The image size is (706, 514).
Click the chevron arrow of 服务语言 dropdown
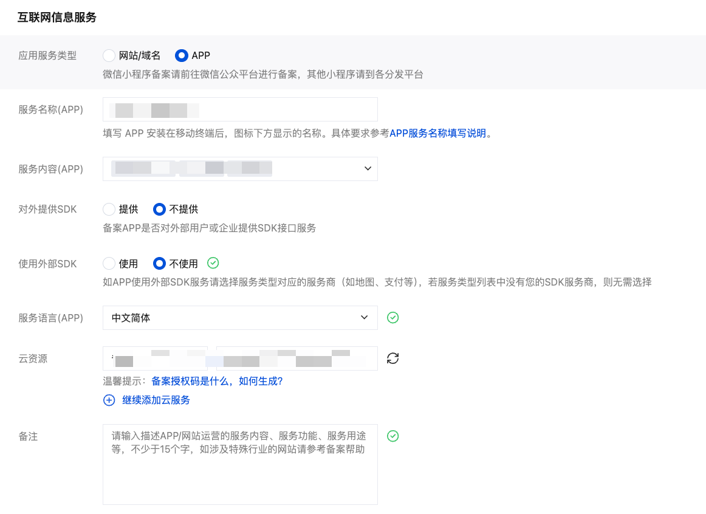(365, 317)
